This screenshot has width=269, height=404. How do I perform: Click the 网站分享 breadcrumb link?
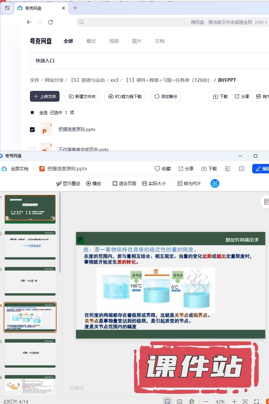tap(54, 80)
